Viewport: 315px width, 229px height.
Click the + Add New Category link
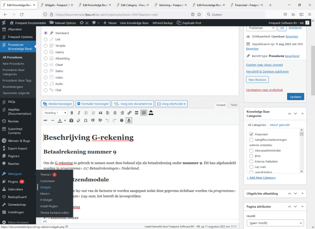tap(261, 178)
